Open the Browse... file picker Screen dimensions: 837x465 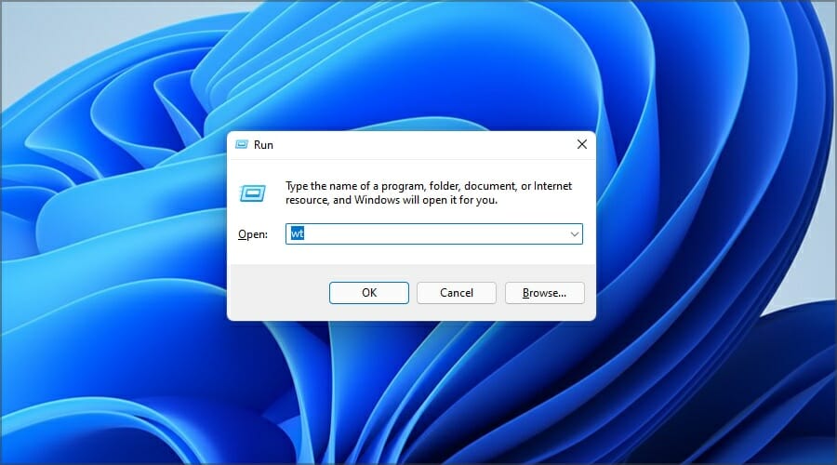(544, 293)
